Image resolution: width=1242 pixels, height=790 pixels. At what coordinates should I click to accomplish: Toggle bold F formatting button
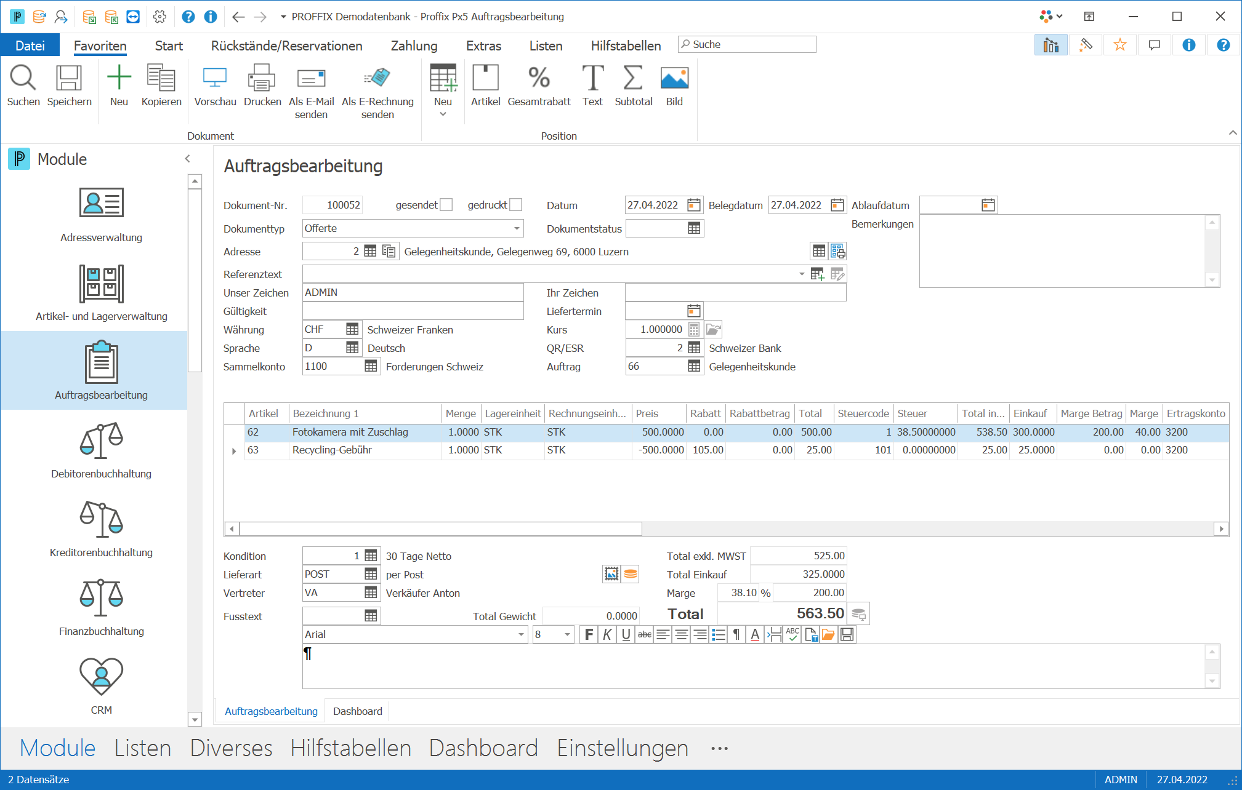589,634
